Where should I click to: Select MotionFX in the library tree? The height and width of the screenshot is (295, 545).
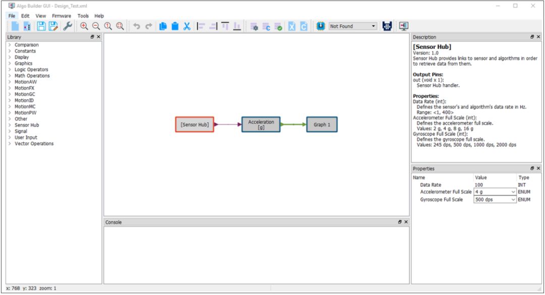pos(24,88)
